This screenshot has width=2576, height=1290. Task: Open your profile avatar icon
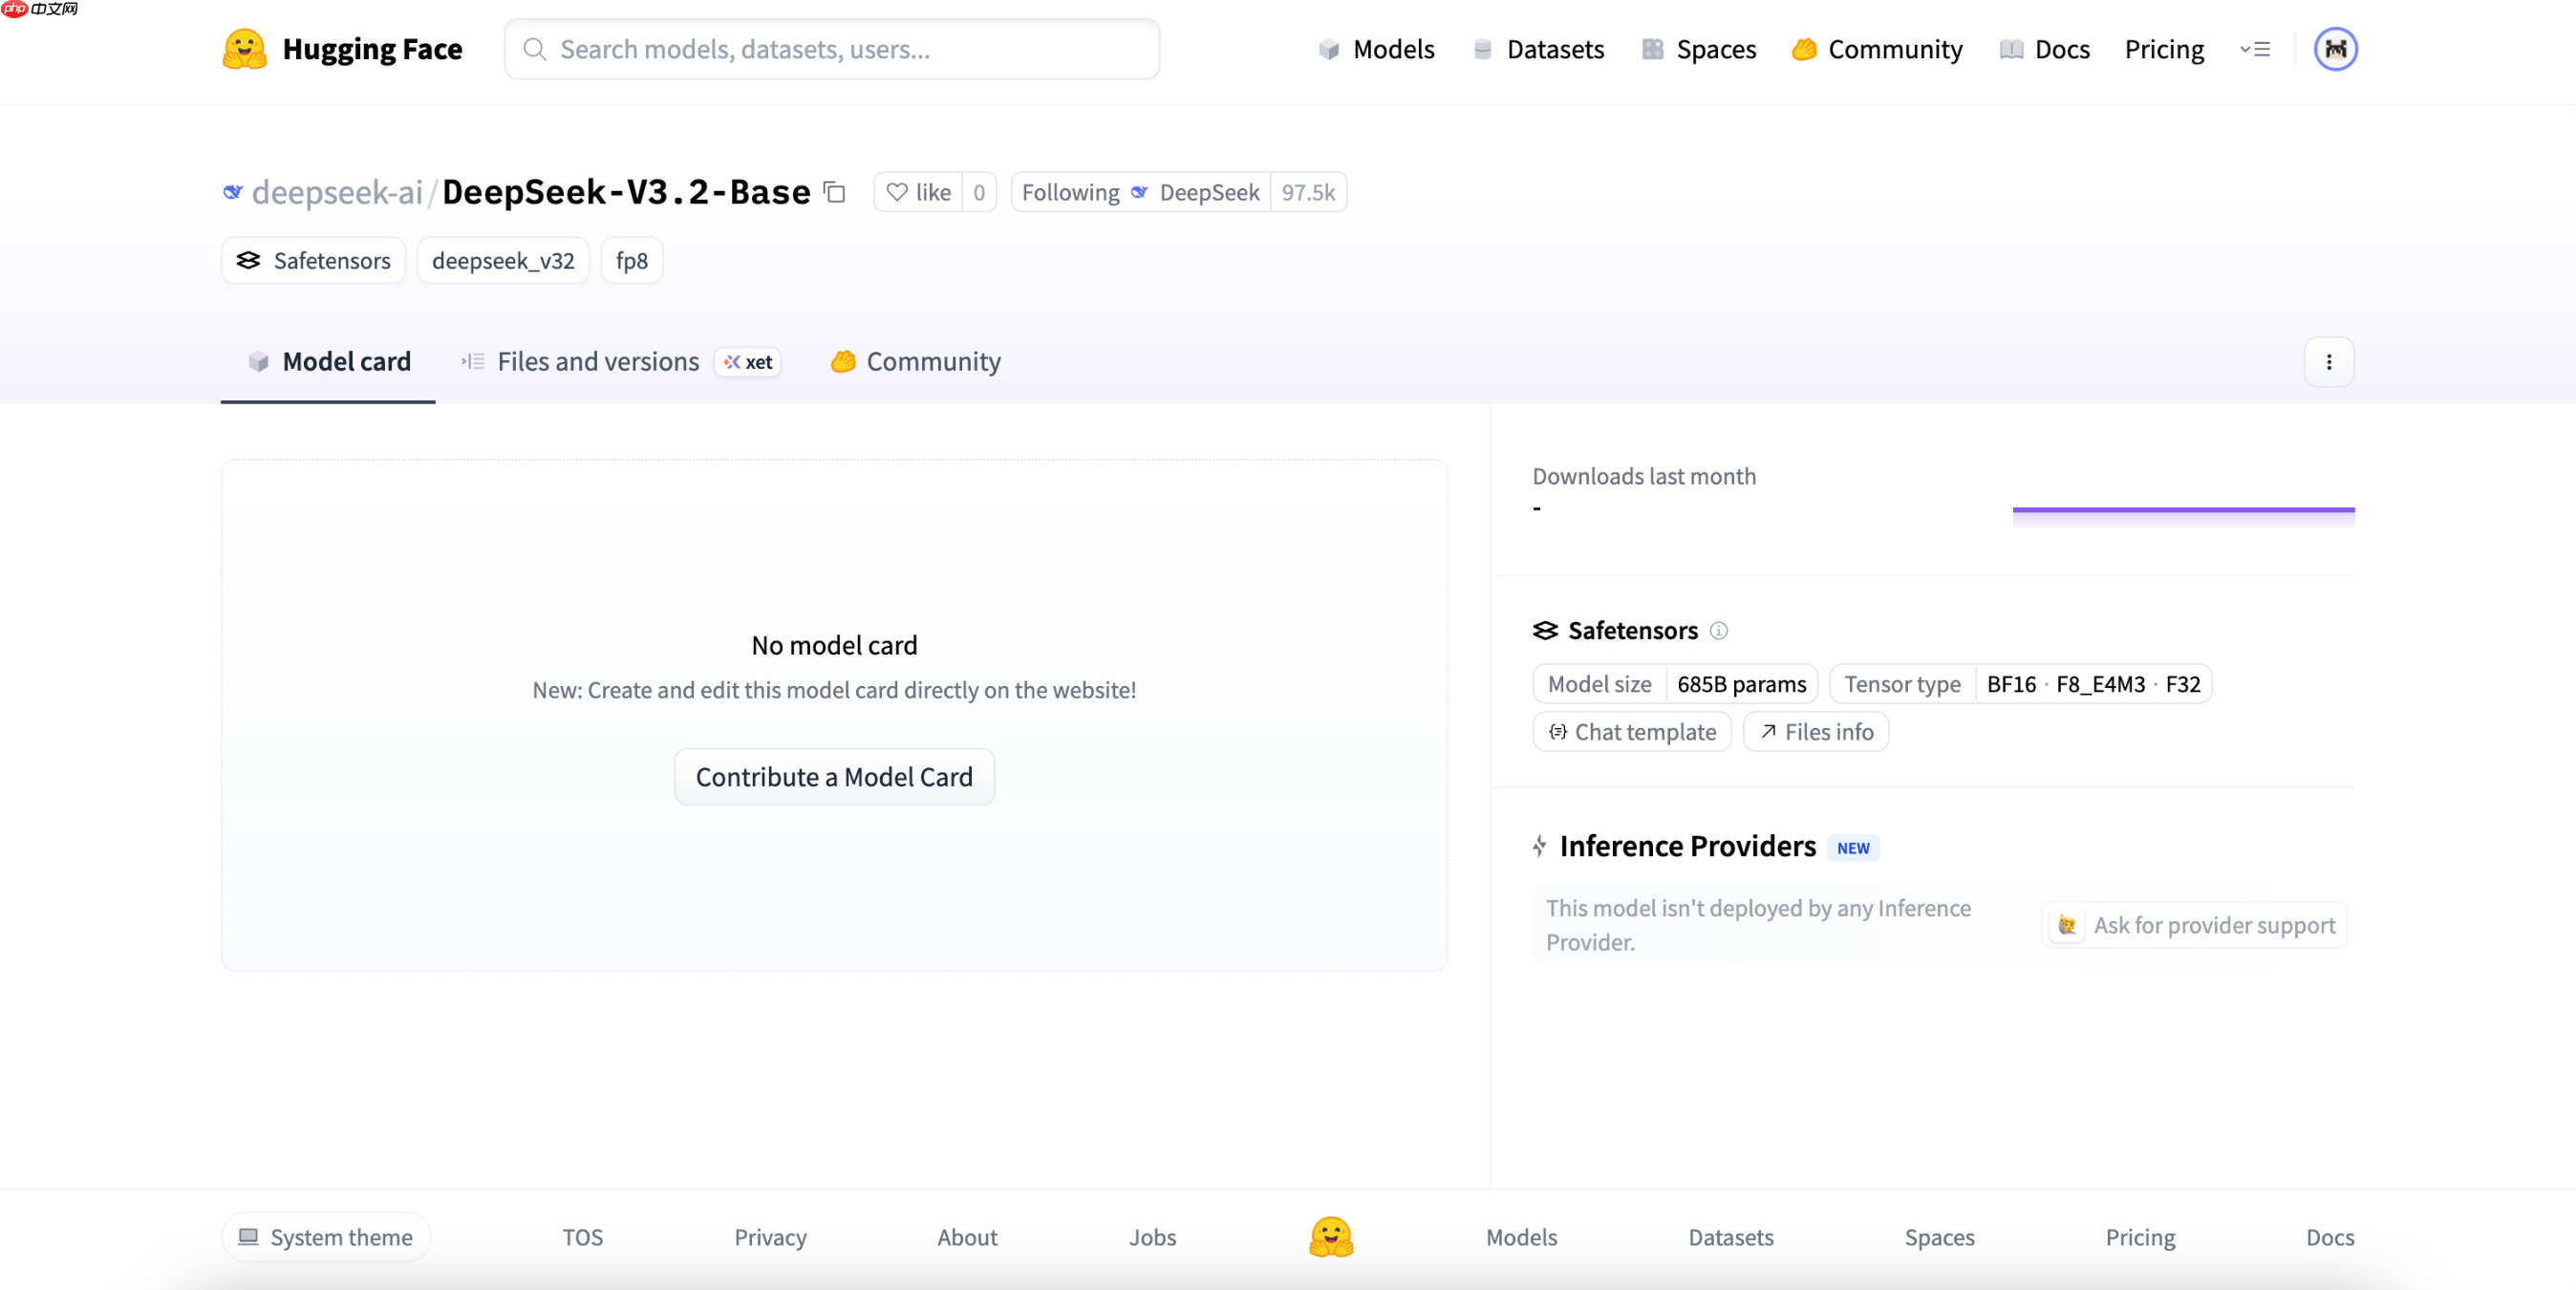(x=2335, y=48)
